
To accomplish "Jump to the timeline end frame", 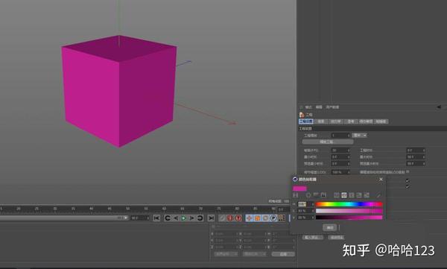I will click(211, 218).
